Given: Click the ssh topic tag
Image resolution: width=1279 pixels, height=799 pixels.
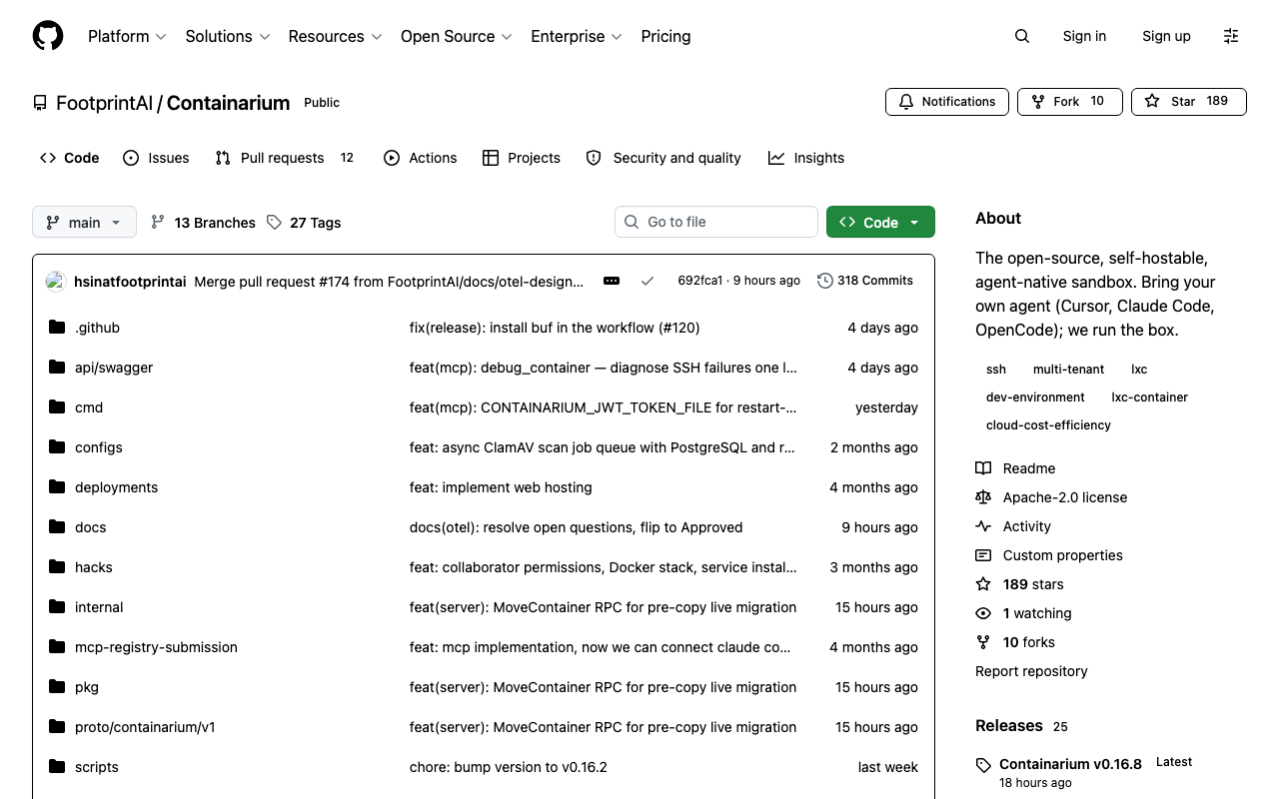Looking at the screenshot, I should click(996, 370).
